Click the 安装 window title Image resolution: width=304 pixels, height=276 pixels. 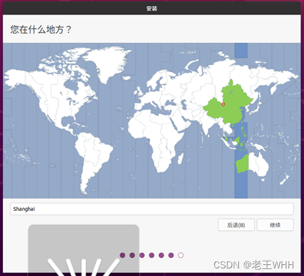click(151, 8)
